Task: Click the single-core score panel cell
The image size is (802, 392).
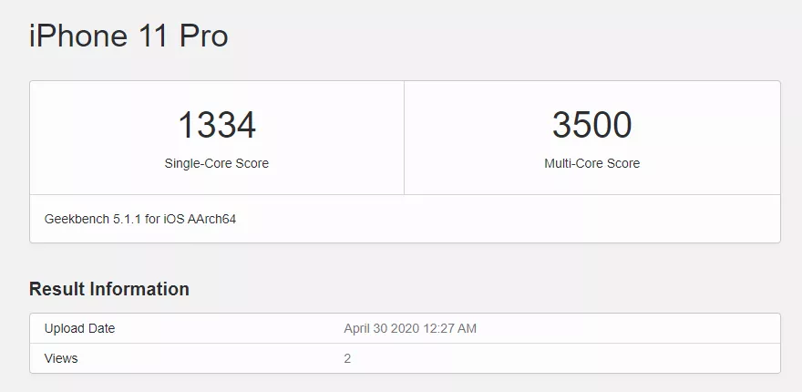Action: 217,138
